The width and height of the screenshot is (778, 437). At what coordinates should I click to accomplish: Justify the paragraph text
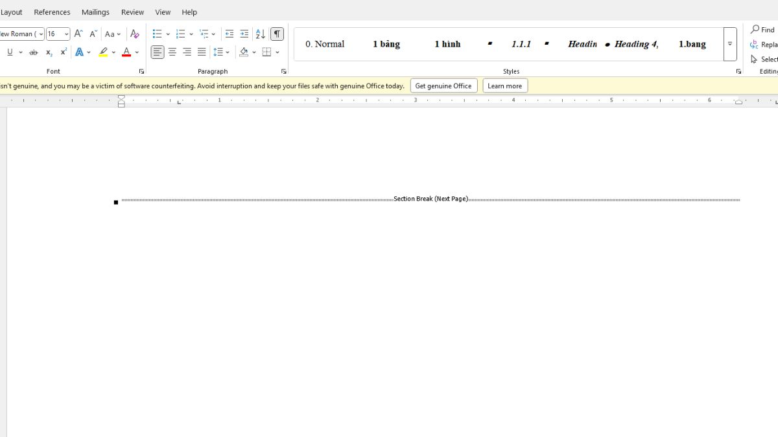(202, 52)
